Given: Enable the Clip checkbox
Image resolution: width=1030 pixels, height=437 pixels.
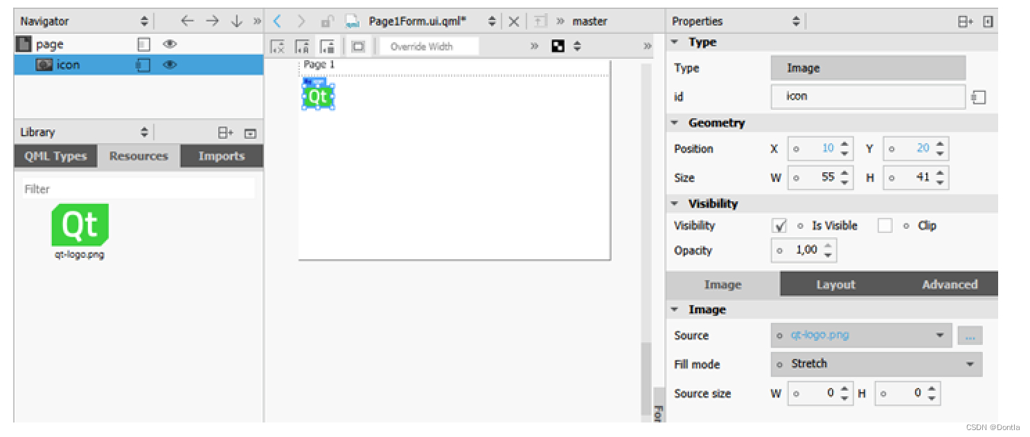Looking at the screenshot, I should [x=885, y=225].
